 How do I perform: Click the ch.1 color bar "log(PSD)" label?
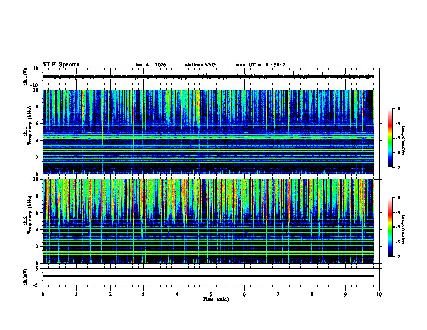(403, 140)
